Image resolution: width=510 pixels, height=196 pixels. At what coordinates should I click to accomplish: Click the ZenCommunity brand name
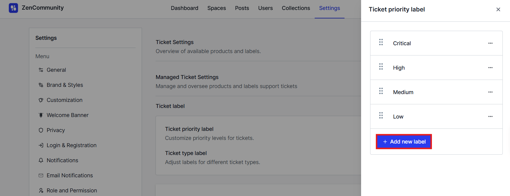pos(43,8)
